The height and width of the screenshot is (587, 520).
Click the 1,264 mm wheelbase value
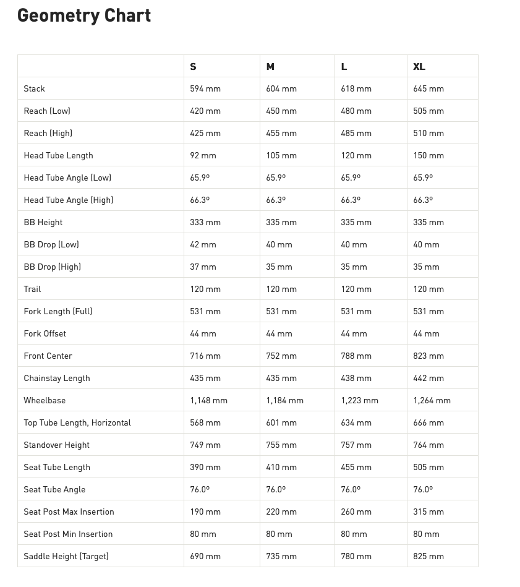tap(432, 401)
